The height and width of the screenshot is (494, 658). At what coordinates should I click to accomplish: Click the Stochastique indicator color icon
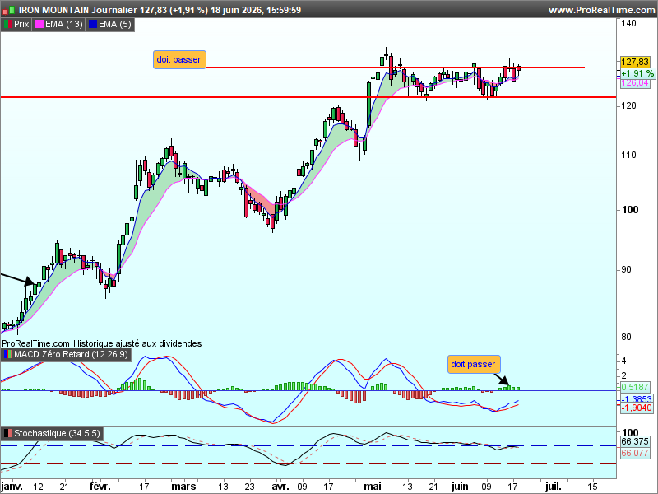[8, 433]
